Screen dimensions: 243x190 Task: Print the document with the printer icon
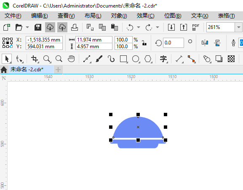click(75, 27)
